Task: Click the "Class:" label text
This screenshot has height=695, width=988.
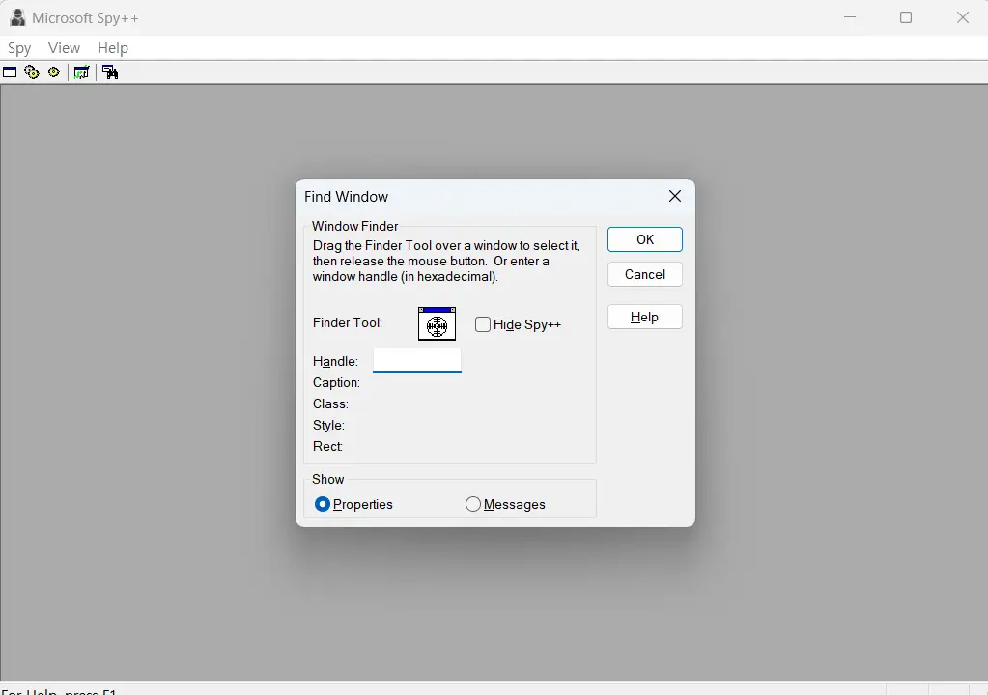Action: click(330, 404)
